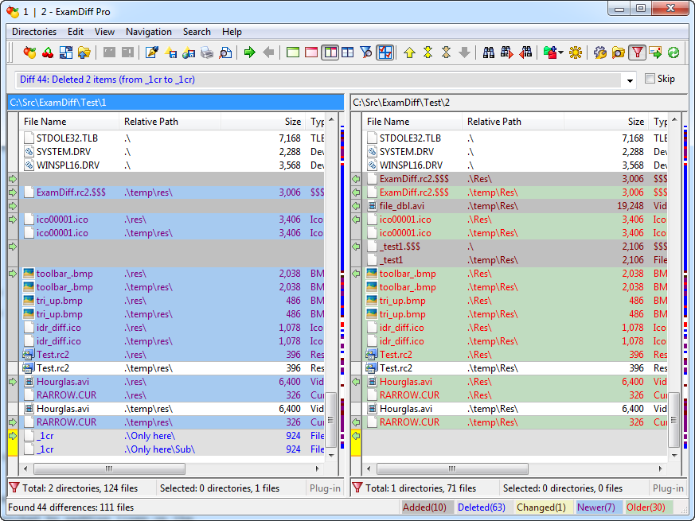This screenshot has height=521, width=695.
Task: Click binoculars with right arrow (Find Next)
Action: (507, 52)
